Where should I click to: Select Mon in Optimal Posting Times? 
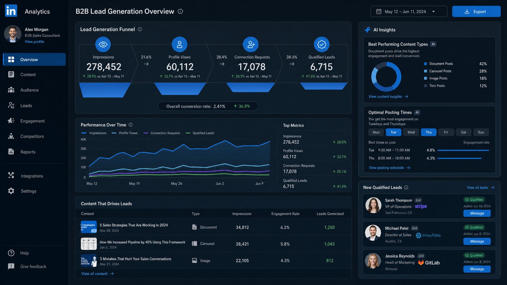point(376,132)
